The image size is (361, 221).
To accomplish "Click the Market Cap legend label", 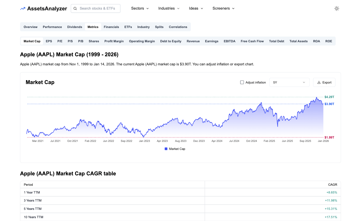I will pyautogui.click(x=177, y=149).
